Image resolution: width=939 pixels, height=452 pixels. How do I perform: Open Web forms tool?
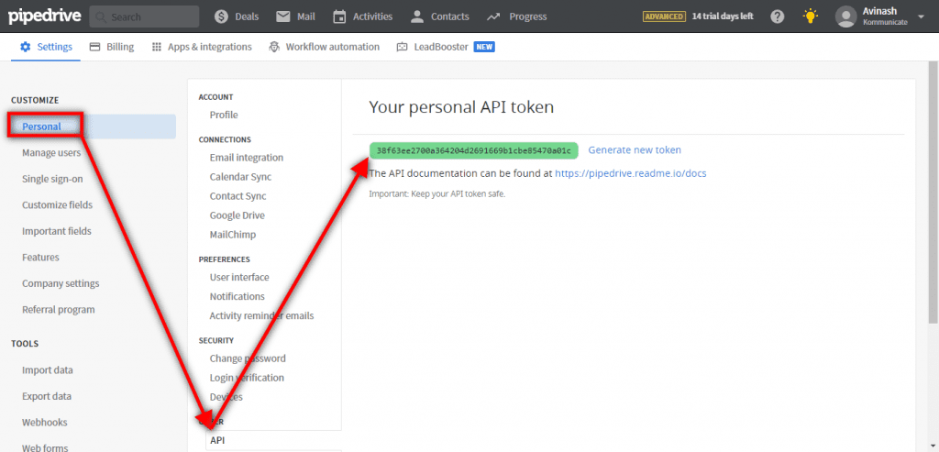tap(46, 447)
